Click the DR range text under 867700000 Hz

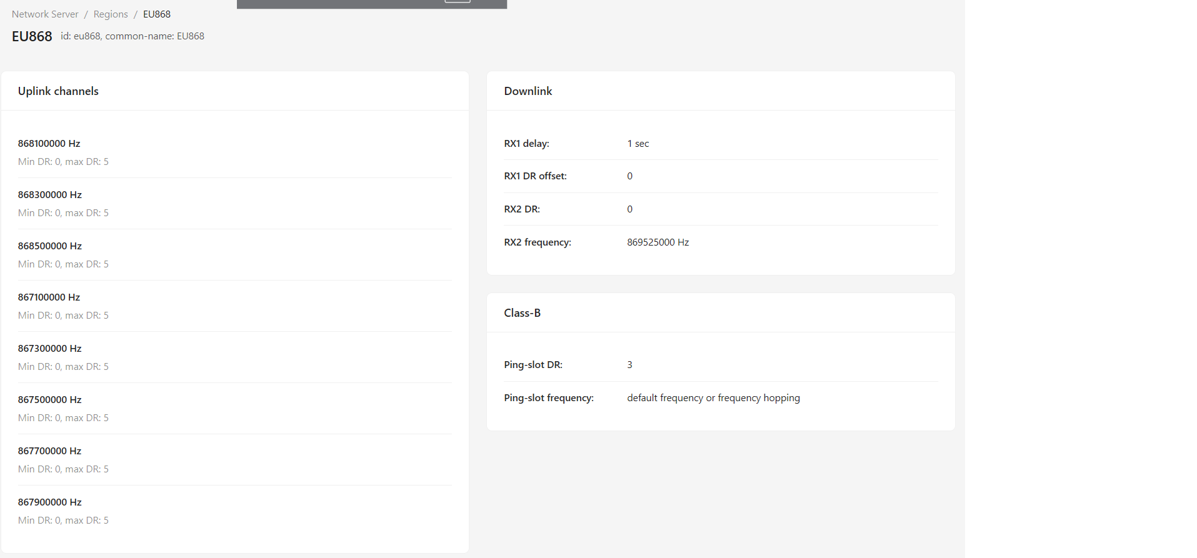[x=63, y=469]
